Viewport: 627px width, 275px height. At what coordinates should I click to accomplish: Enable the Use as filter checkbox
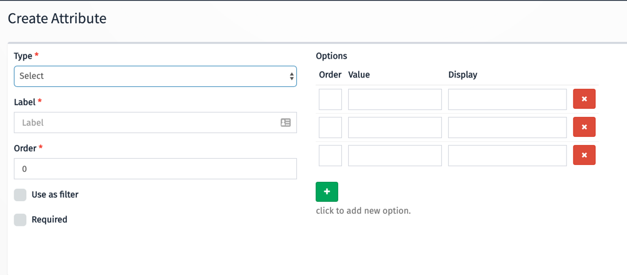tap(21, 195)
